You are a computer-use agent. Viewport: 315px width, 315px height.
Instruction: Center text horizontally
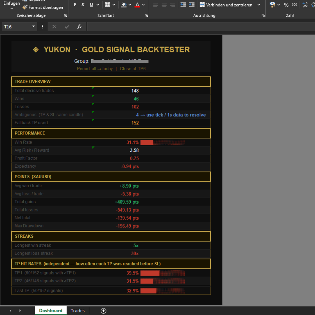tap(164, 5)
